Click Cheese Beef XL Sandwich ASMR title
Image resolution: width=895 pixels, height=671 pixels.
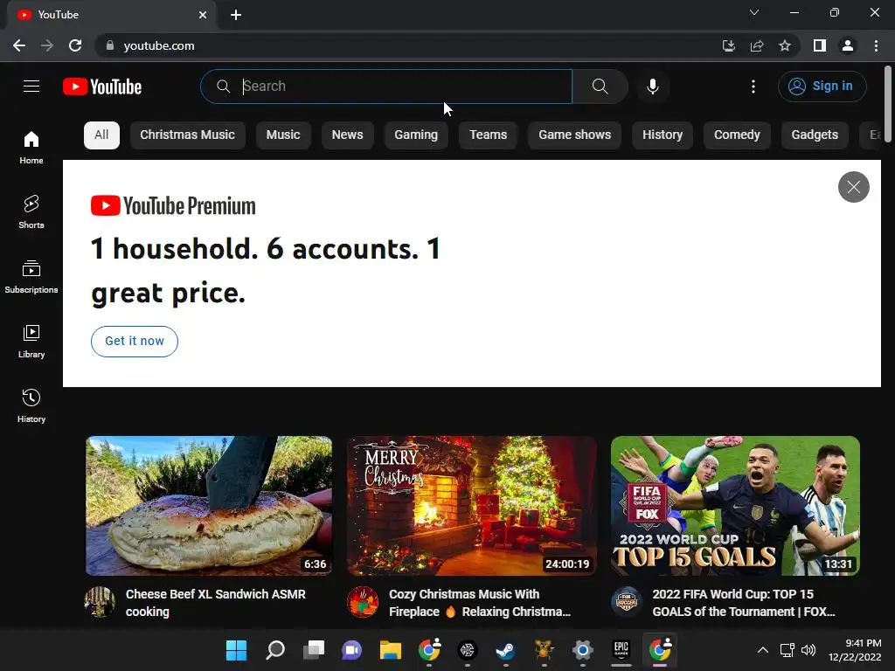216,603
